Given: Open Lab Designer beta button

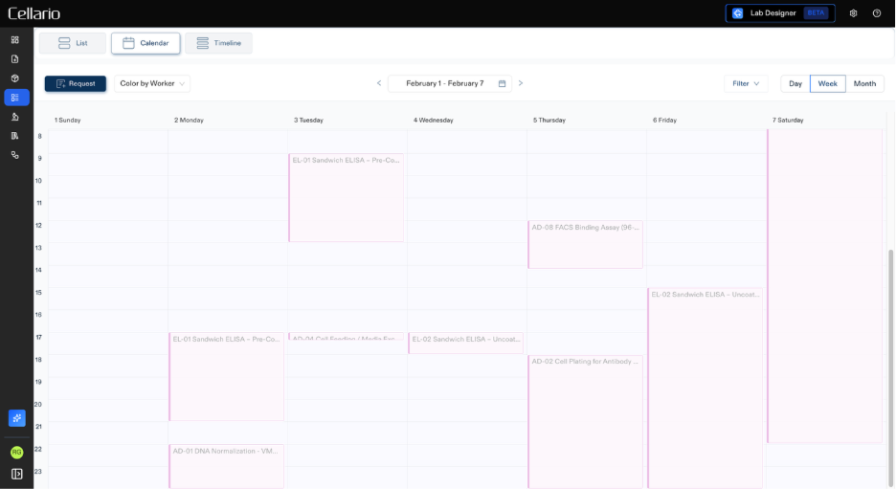Looking at the screenshot, I should tap(779, 13).
